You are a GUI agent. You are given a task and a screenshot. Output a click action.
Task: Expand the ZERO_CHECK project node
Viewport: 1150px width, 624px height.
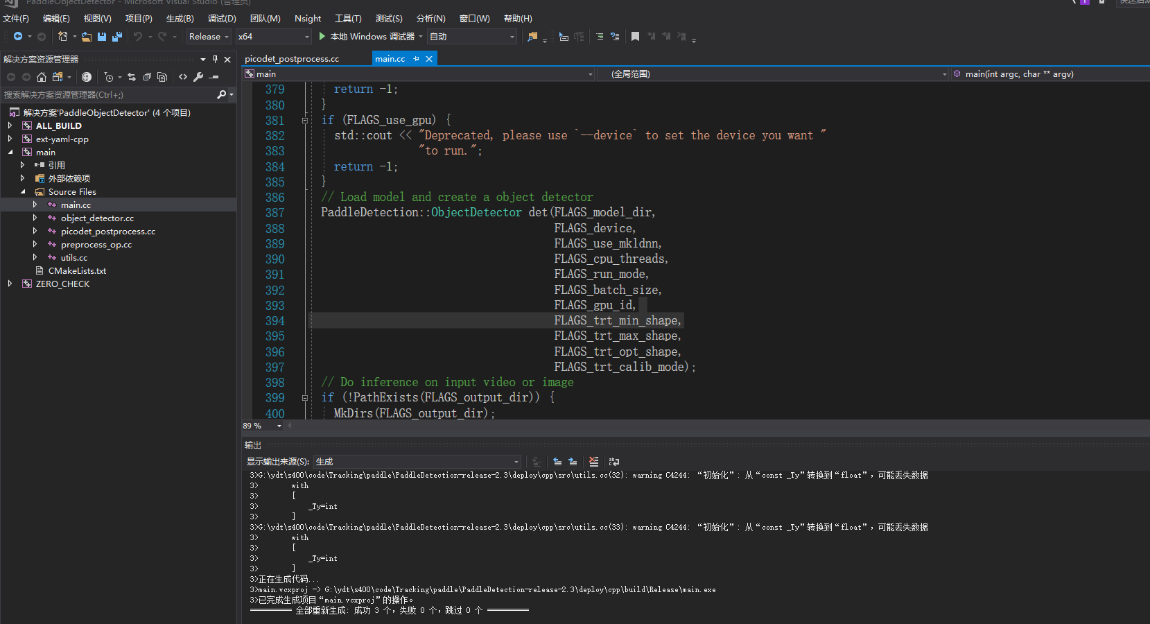10,284
